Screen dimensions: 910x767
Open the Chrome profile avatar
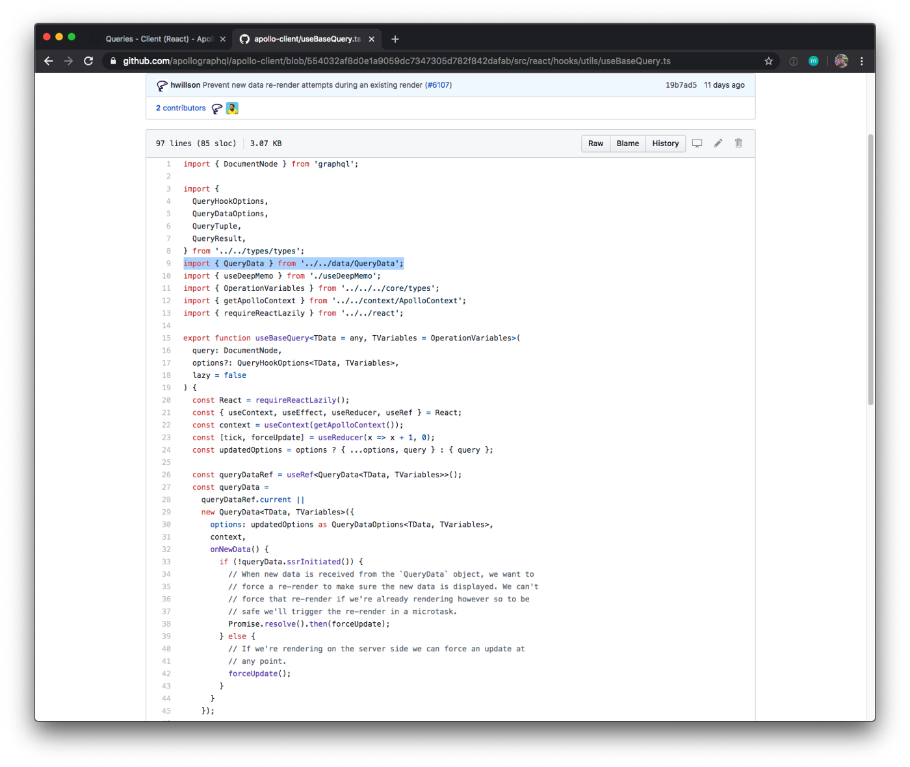click(842, 61)
